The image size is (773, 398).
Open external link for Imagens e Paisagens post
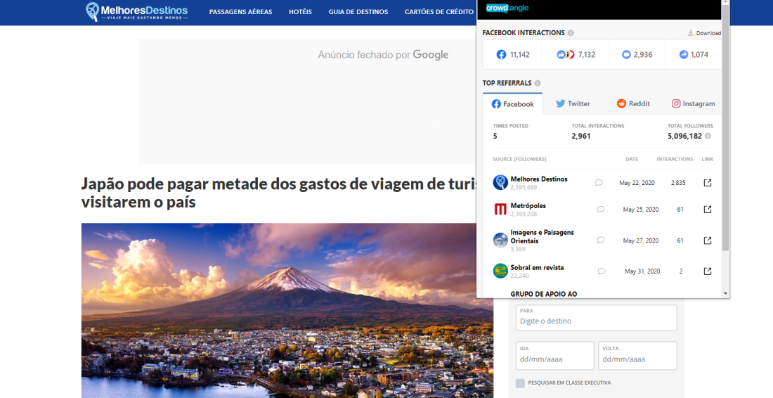(x=708, y=240)
